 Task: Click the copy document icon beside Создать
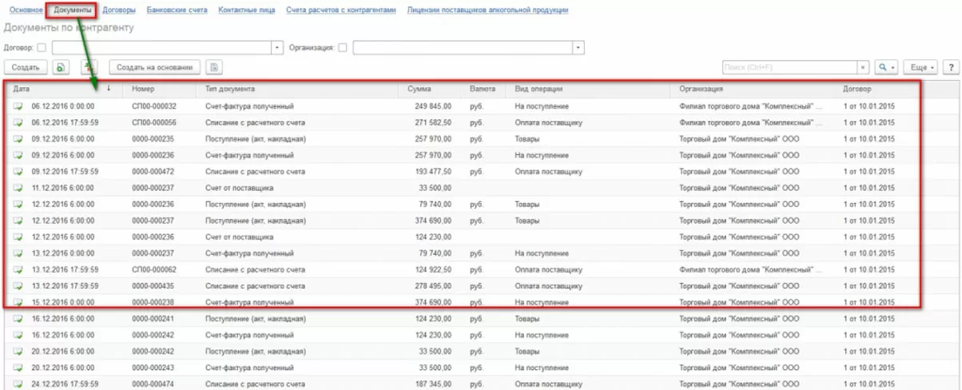point(61,68)
